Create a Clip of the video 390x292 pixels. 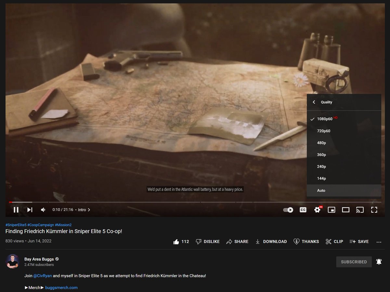click(334, 242)
